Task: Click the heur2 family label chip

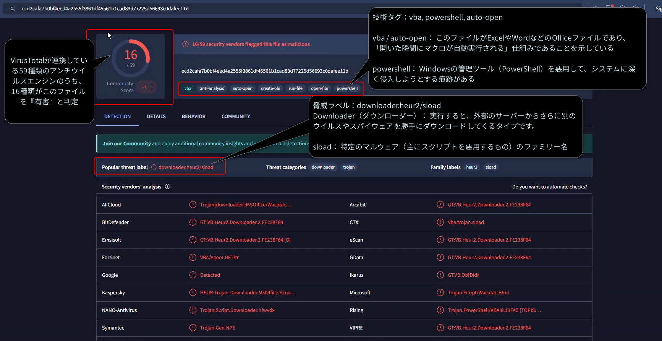Action: coord(471,167)
